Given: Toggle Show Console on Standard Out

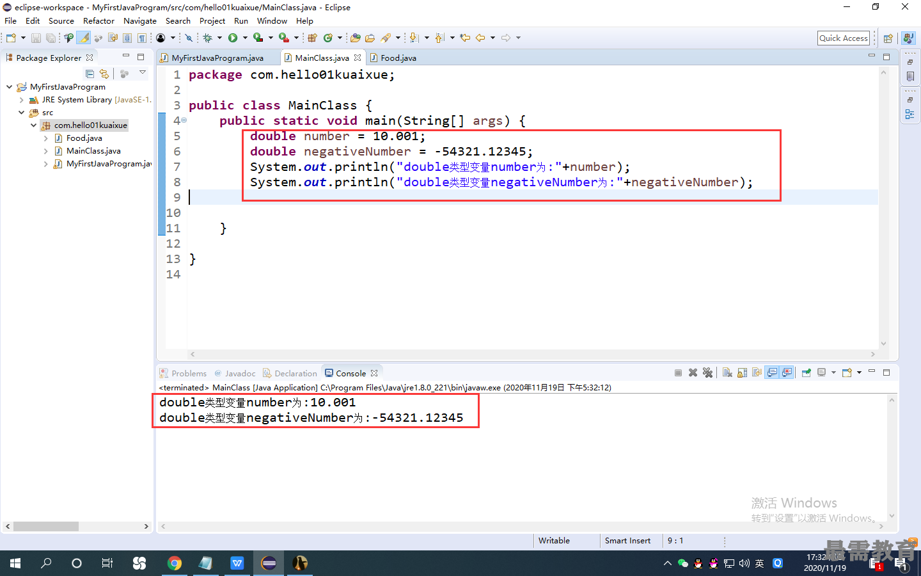Looking at the screenshot, I should coord(772,372).
